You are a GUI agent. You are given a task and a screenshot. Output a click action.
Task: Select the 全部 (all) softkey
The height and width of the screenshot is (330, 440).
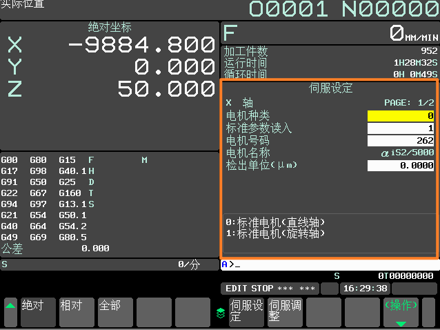point(115,311)
